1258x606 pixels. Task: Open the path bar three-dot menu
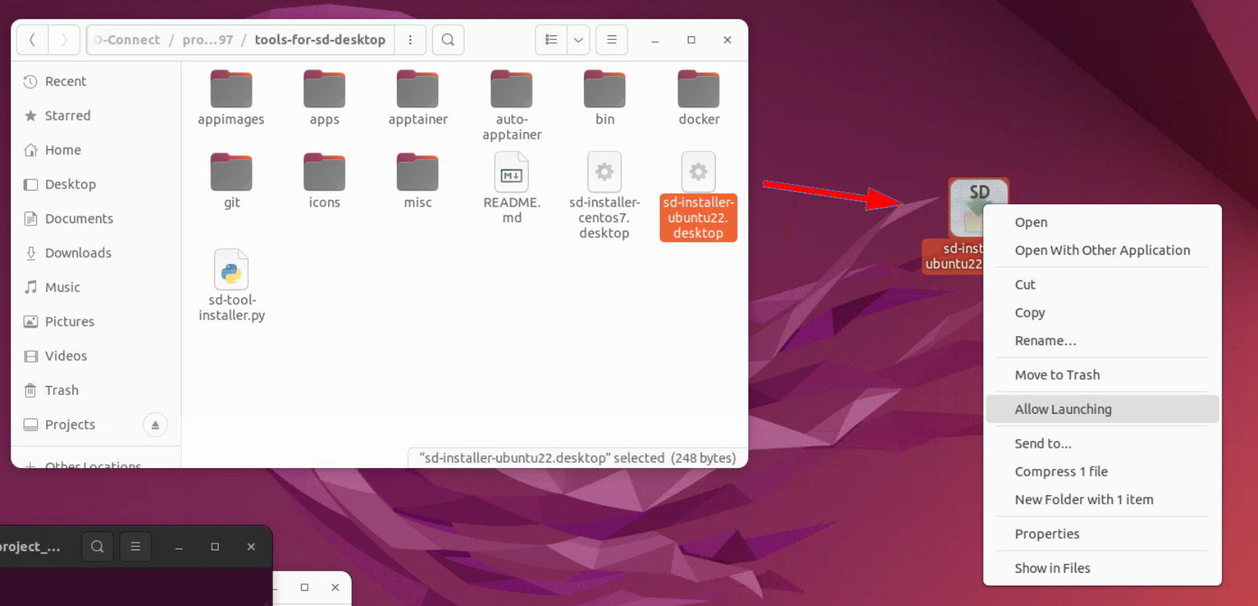[410, 40]
